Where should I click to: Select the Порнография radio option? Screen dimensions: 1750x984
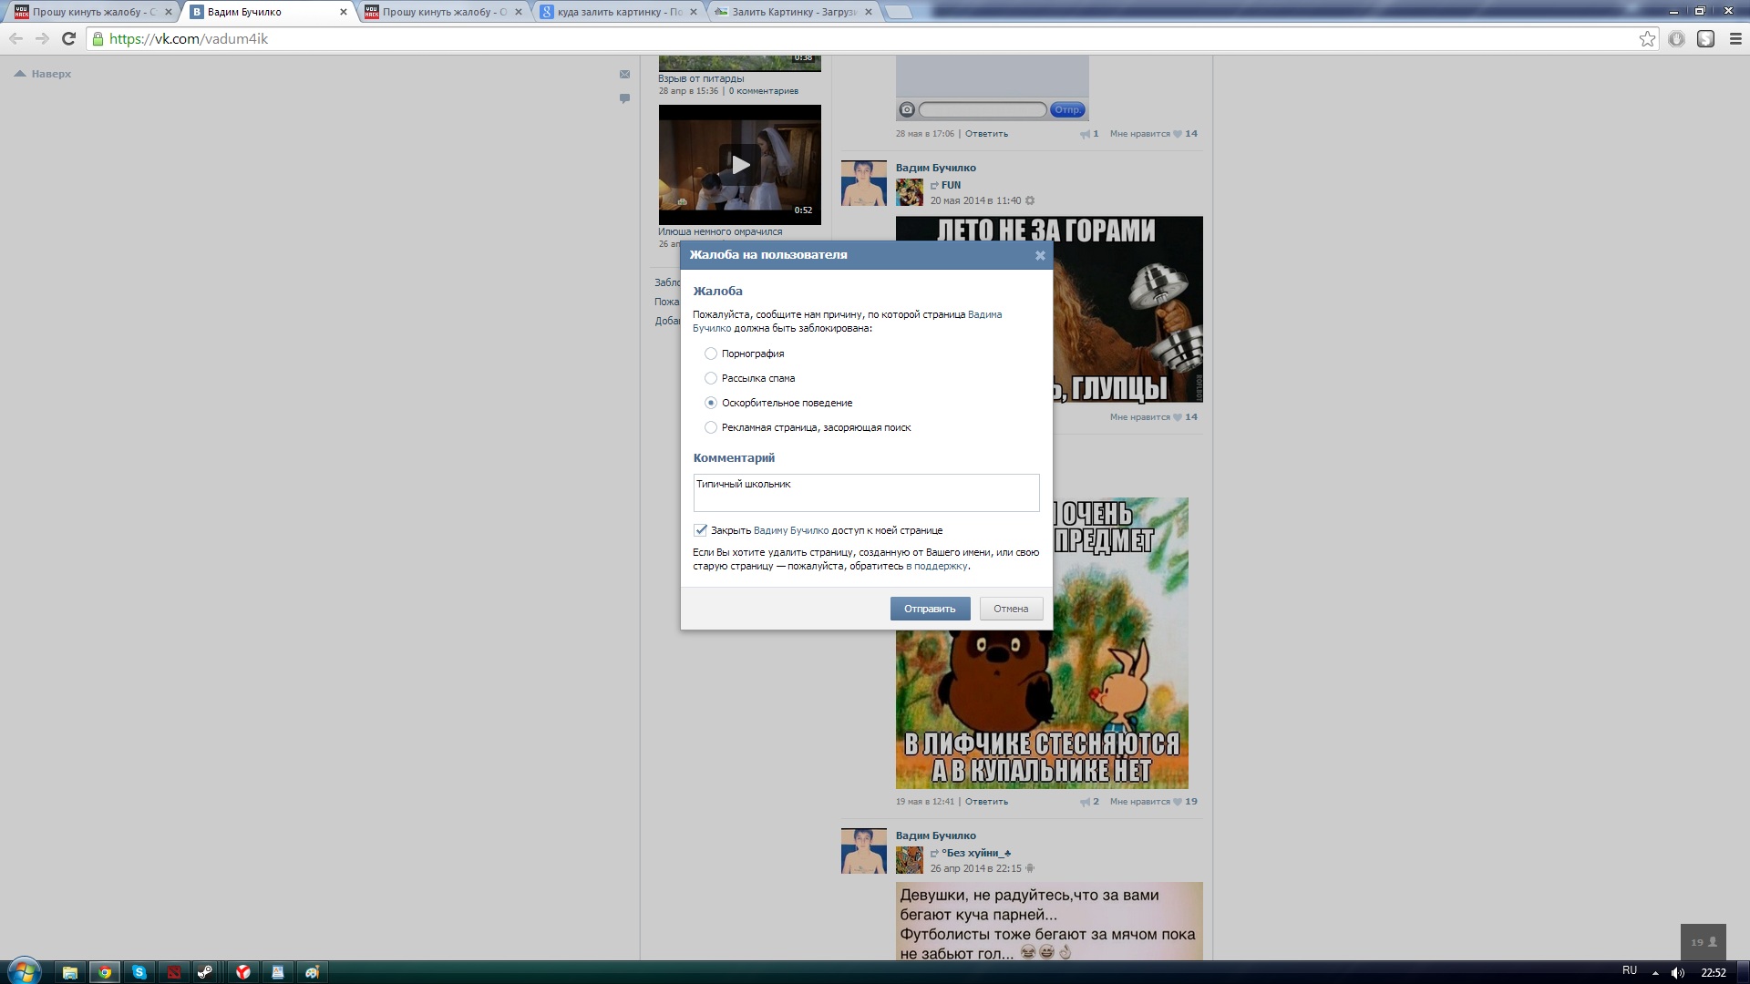(711, 354)
